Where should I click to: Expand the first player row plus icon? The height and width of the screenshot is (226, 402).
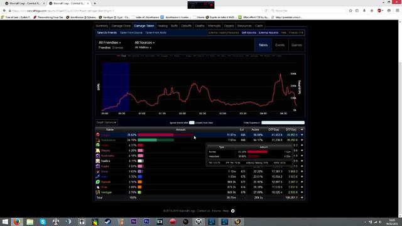coord(301,135)
